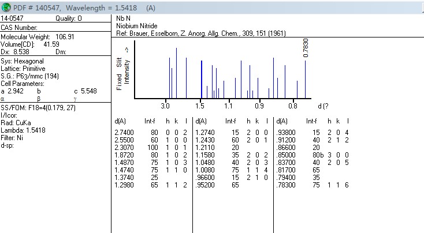The height and width of the screenshot is (233, 424).
Task: Click the d-spacing .91200 cell
Action: pyautogui.click(x=286, y=140)
